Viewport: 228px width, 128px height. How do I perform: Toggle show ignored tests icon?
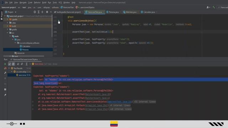(x=14, y=64)
